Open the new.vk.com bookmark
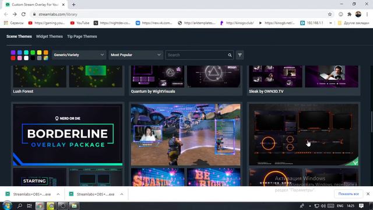 pos(154,23)
